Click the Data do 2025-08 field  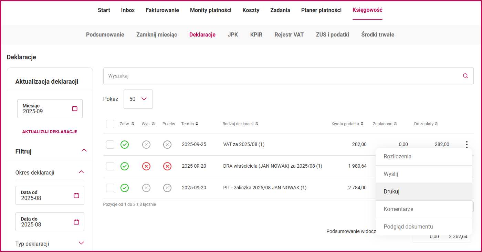(x=50, y=222)
